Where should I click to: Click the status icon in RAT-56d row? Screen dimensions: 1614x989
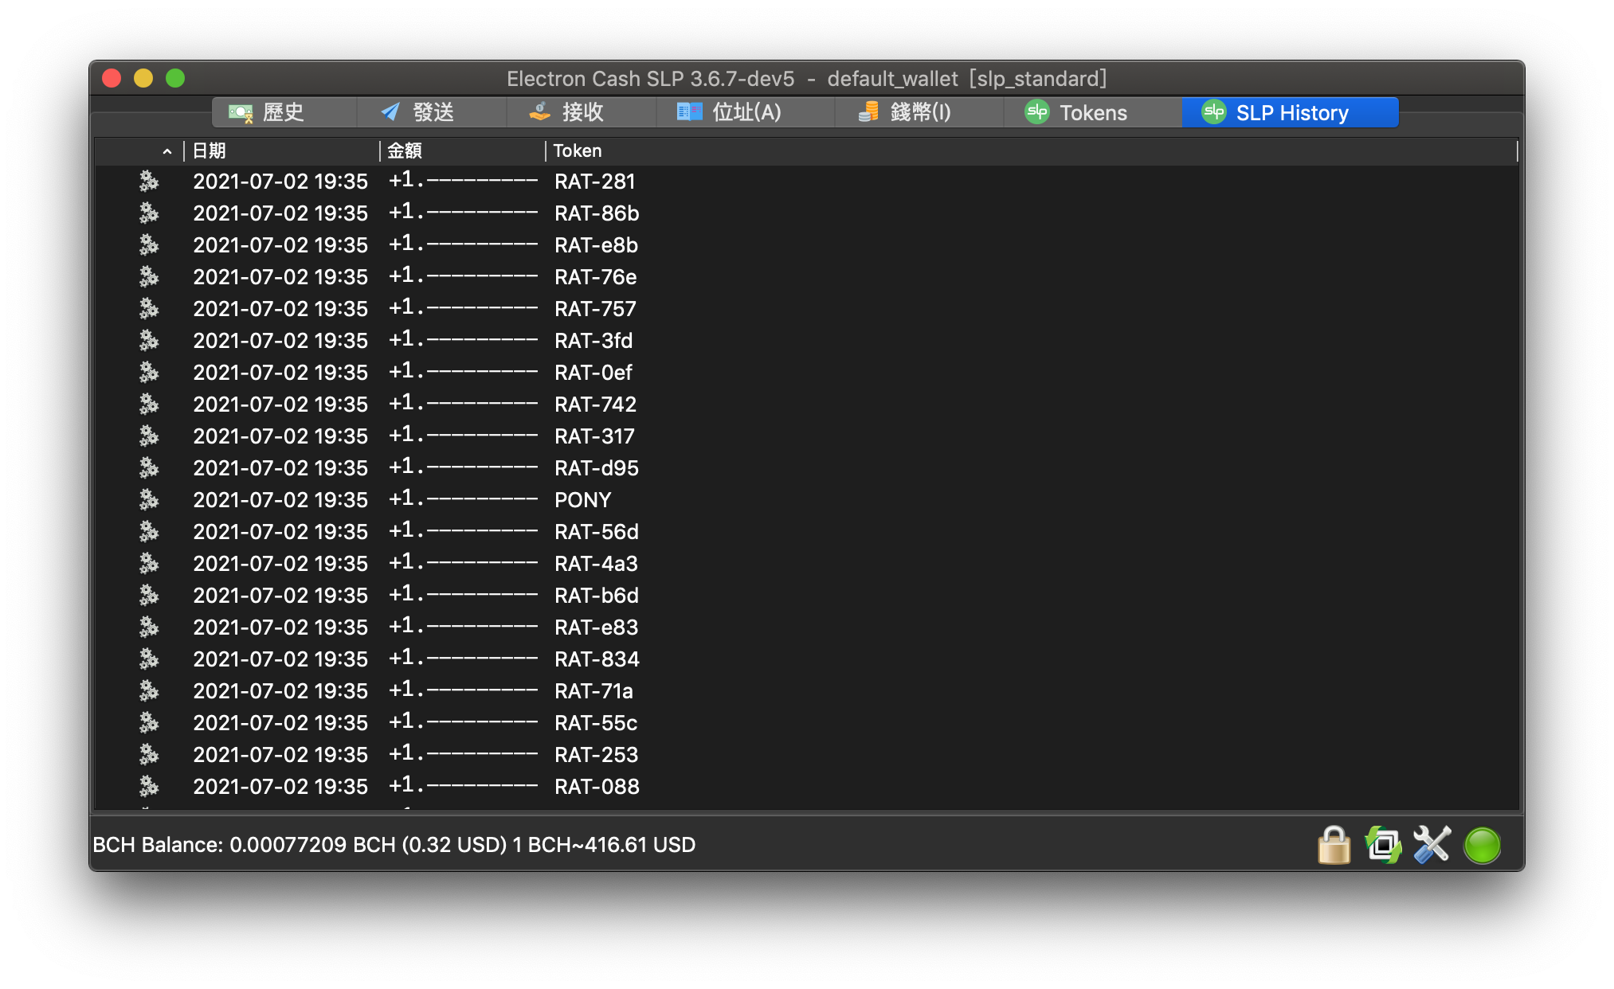pos(149,532)
